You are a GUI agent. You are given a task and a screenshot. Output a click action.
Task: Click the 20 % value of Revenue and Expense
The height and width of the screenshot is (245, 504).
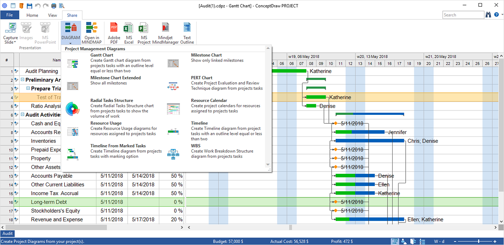[x=177, y=219]
